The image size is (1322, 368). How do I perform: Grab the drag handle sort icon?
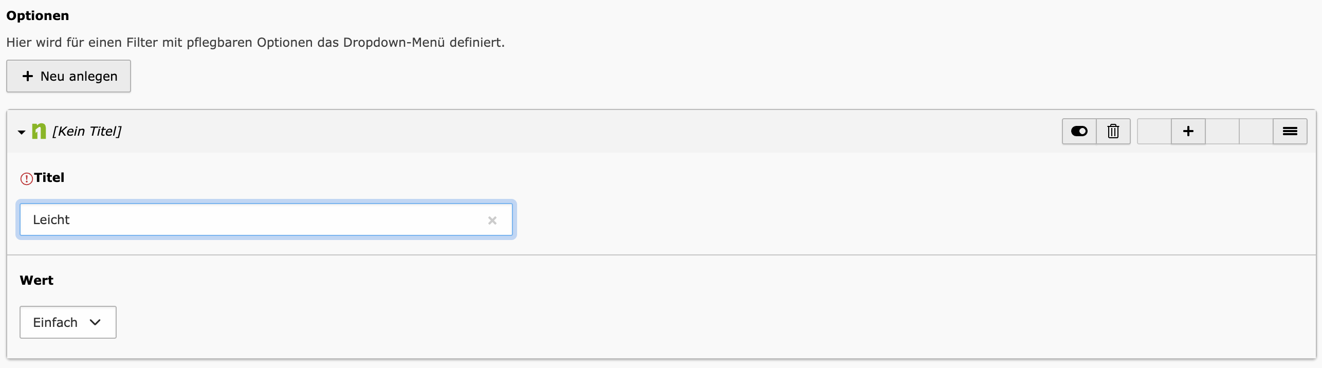tap(1290, 132)
